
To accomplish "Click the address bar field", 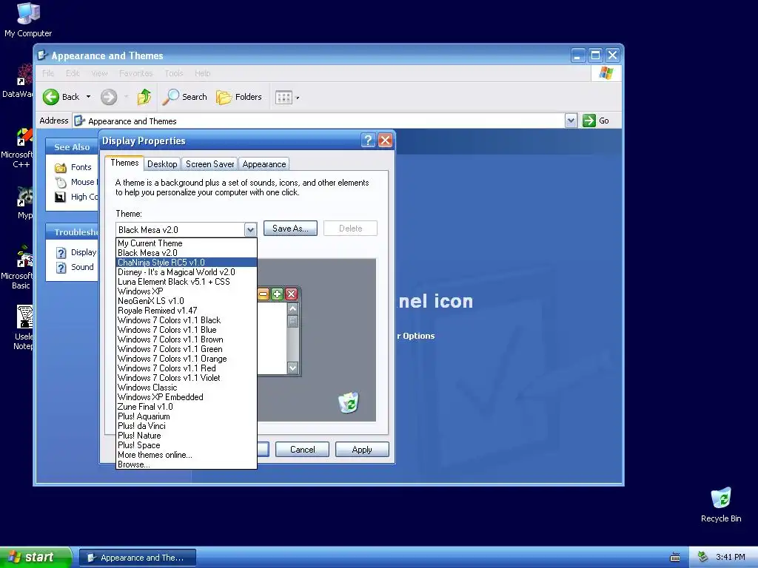I will pos(319,121).
